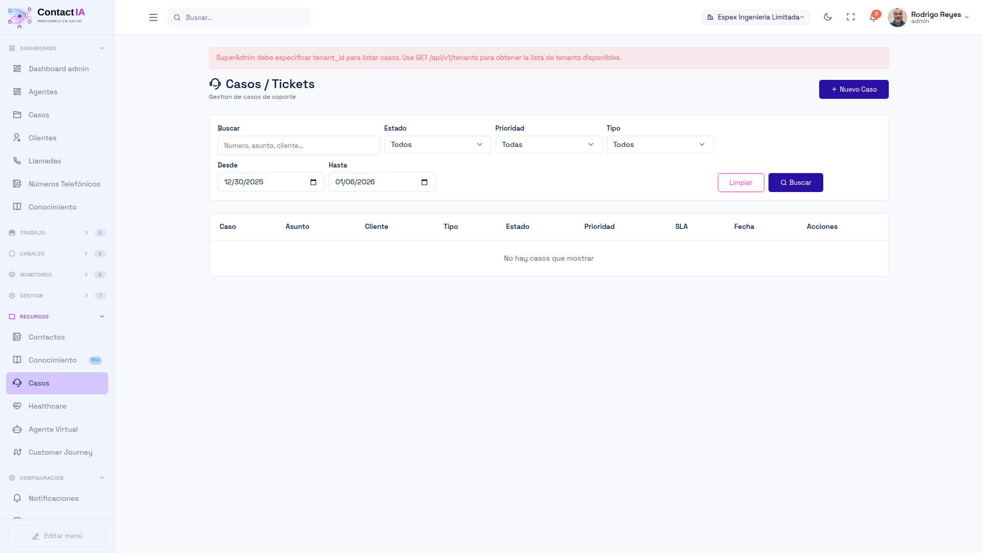This screenshot has height=553, width=983.
Task: Open Llamadas from sidebar
Action: coord(45,161)
